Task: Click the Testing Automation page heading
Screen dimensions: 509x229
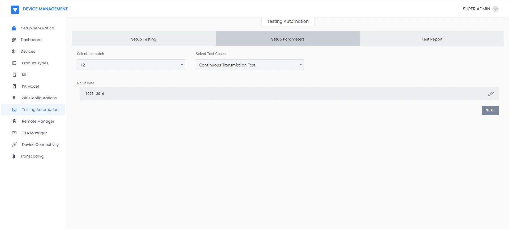Action: [x=288, y=21]
